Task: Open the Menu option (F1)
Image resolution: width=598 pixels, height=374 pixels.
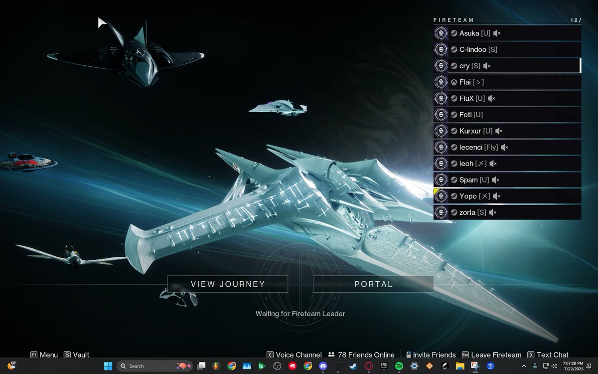Action: click(44, 355)
